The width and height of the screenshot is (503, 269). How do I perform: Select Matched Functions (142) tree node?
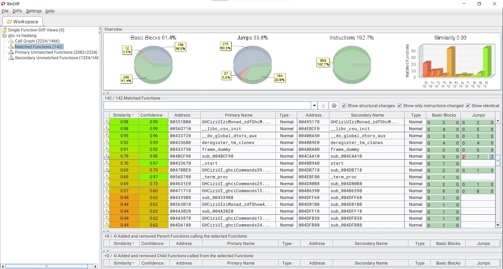click(x=39, y=47)
